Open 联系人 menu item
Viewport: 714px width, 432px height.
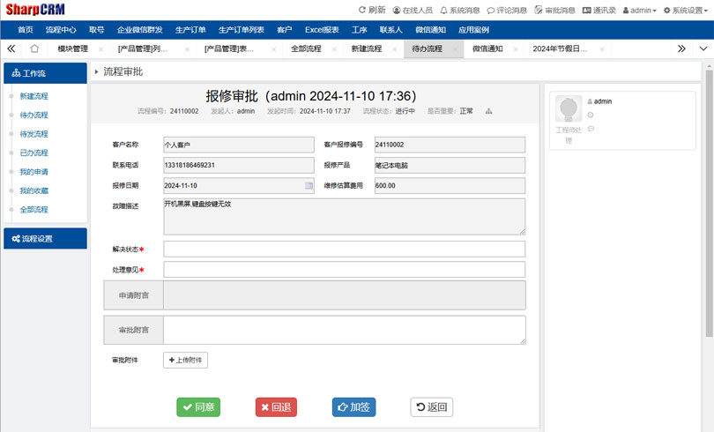(391, 30)
